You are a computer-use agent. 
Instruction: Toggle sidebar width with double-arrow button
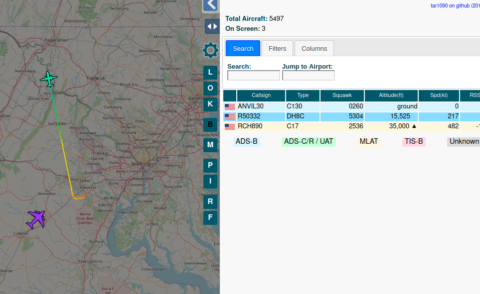coord(212,26)
